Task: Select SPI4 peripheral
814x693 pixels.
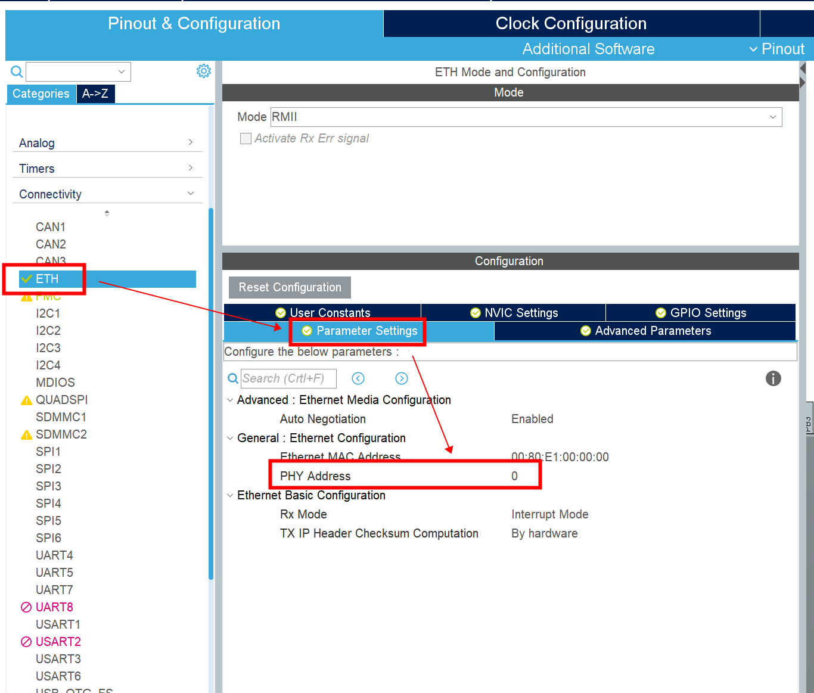Action: tap(48, 504)
